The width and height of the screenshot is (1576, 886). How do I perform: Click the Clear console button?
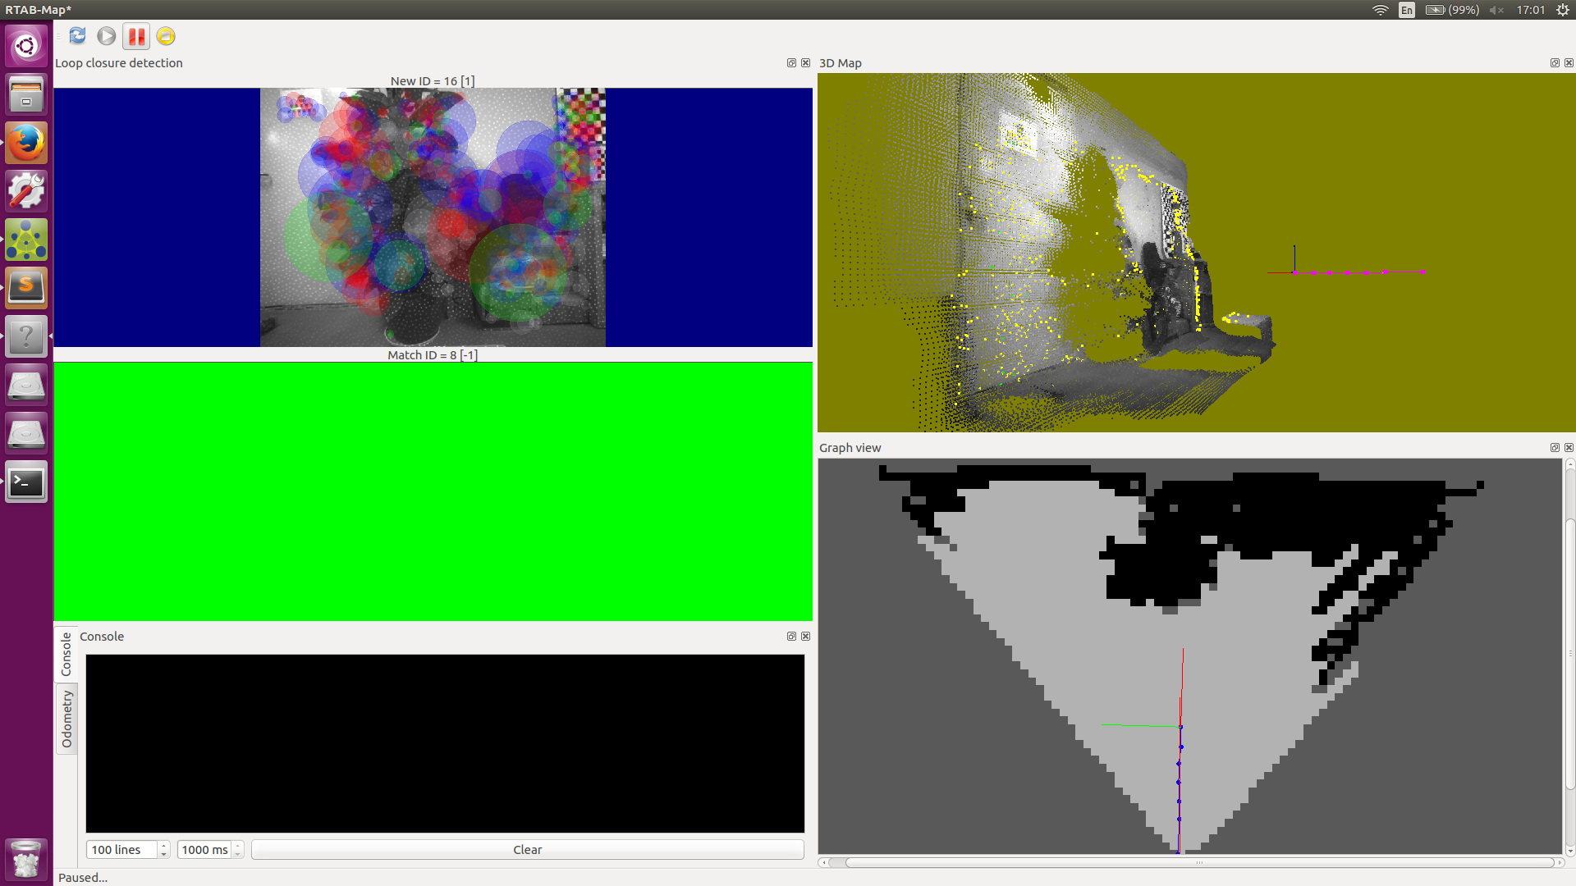[527, 850]
